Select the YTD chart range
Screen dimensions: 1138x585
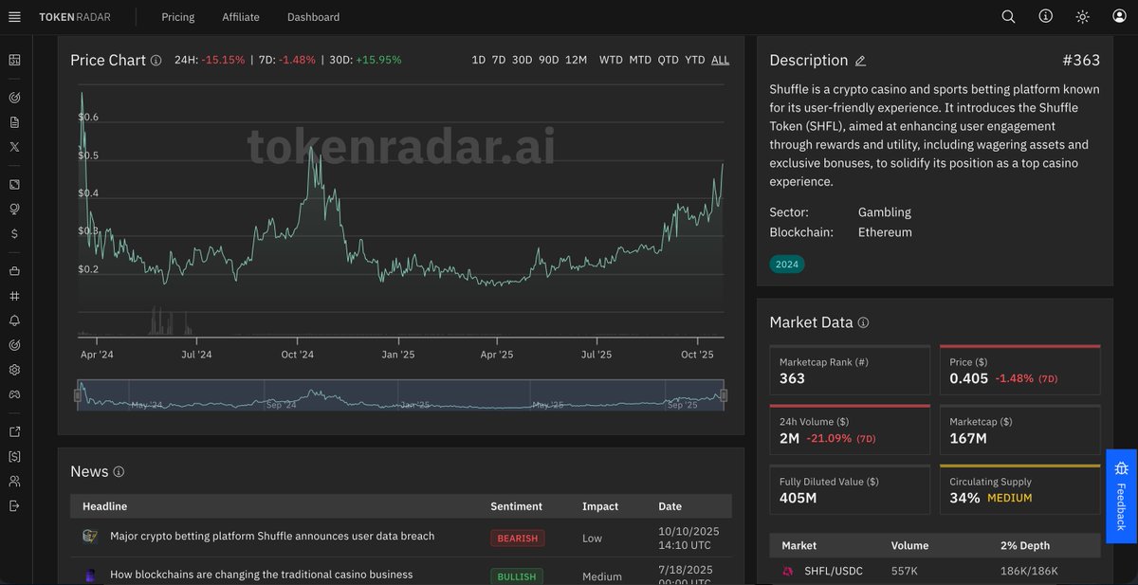click(x=695, y=60)
